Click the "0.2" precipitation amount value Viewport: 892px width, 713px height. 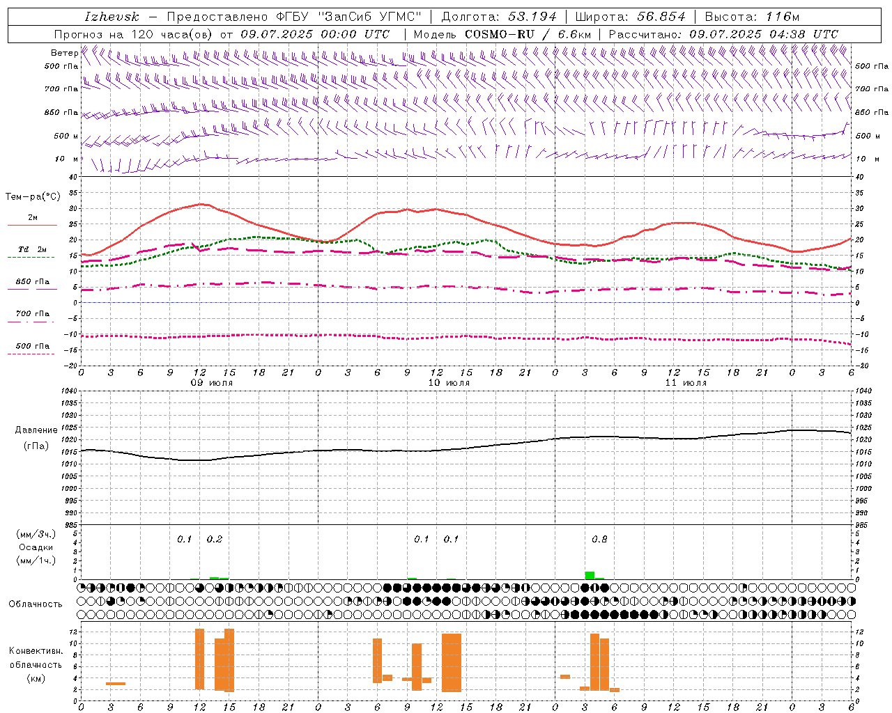pyautogui.click(x=215, y=540)
